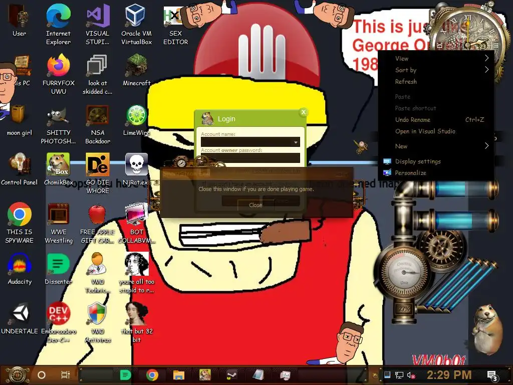Open the Control Panel desktop icon
Viewport: 513px width, 385px height.
[x=19, y=169]
